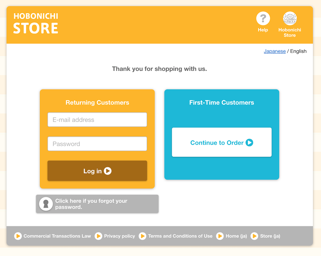Open the Hobonichi Store mascot icon
The image size is (321, 256).
tap(290, 18)
